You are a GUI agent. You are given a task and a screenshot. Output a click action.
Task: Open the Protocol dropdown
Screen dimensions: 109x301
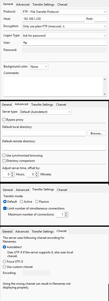(x=65, y=12)
